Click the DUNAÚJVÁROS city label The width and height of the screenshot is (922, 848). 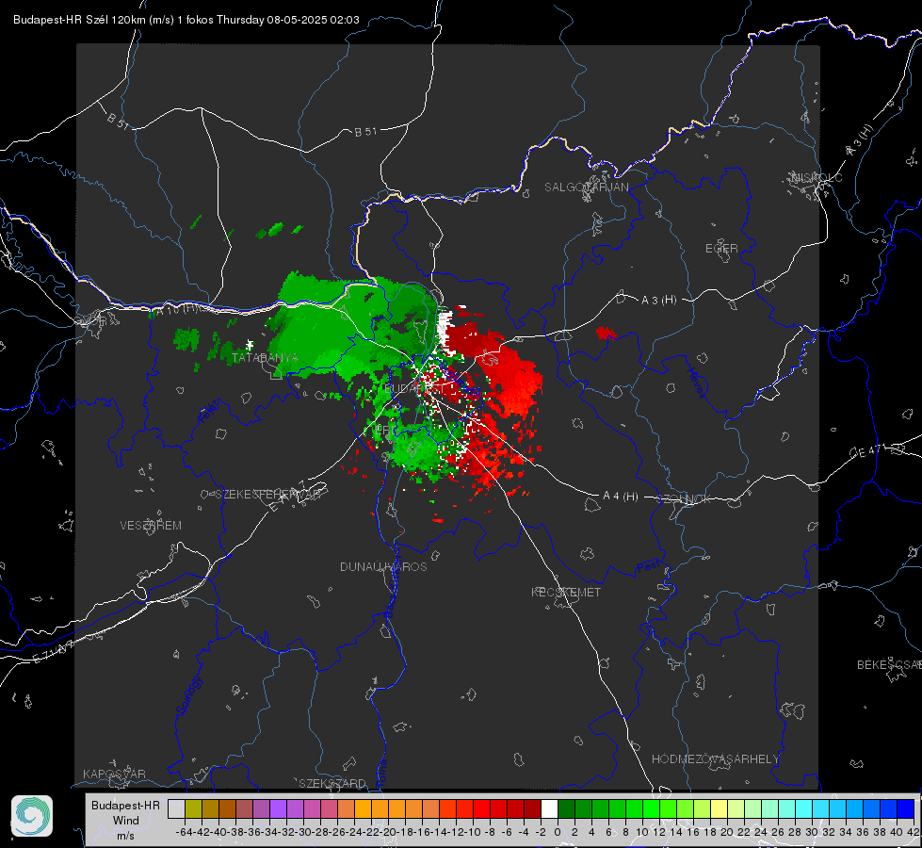pyautogui.click(x=383, y=566)
